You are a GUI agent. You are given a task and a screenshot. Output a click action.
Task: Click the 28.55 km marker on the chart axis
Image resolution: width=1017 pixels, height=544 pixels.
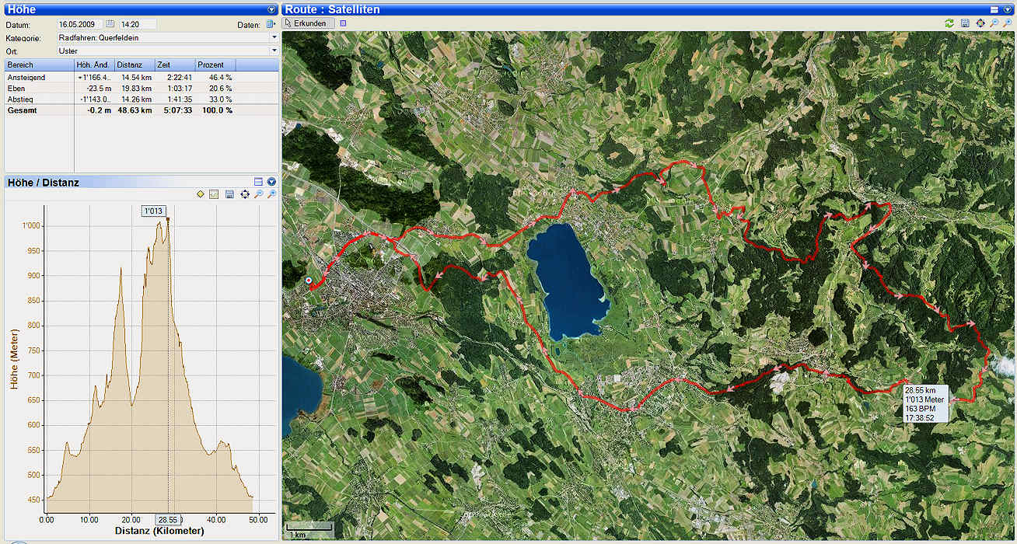pos(168,519)
